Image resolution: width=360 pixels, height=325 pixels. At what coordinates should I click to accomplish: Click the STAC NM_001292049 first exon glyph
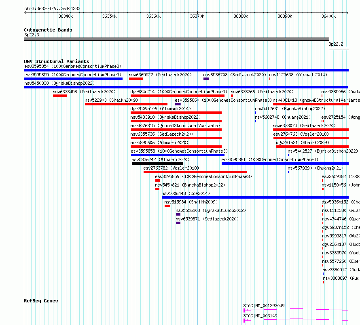pos(244,310)
